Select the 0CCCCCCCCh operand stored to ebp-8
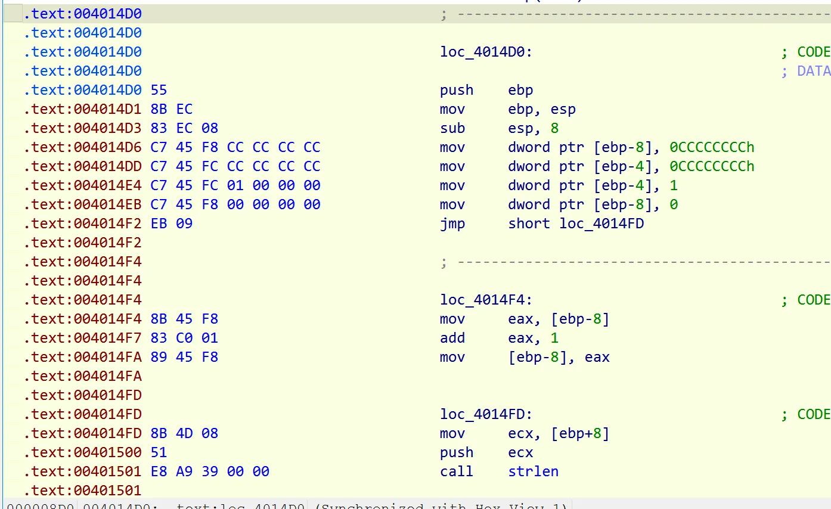 click(712, 147)
